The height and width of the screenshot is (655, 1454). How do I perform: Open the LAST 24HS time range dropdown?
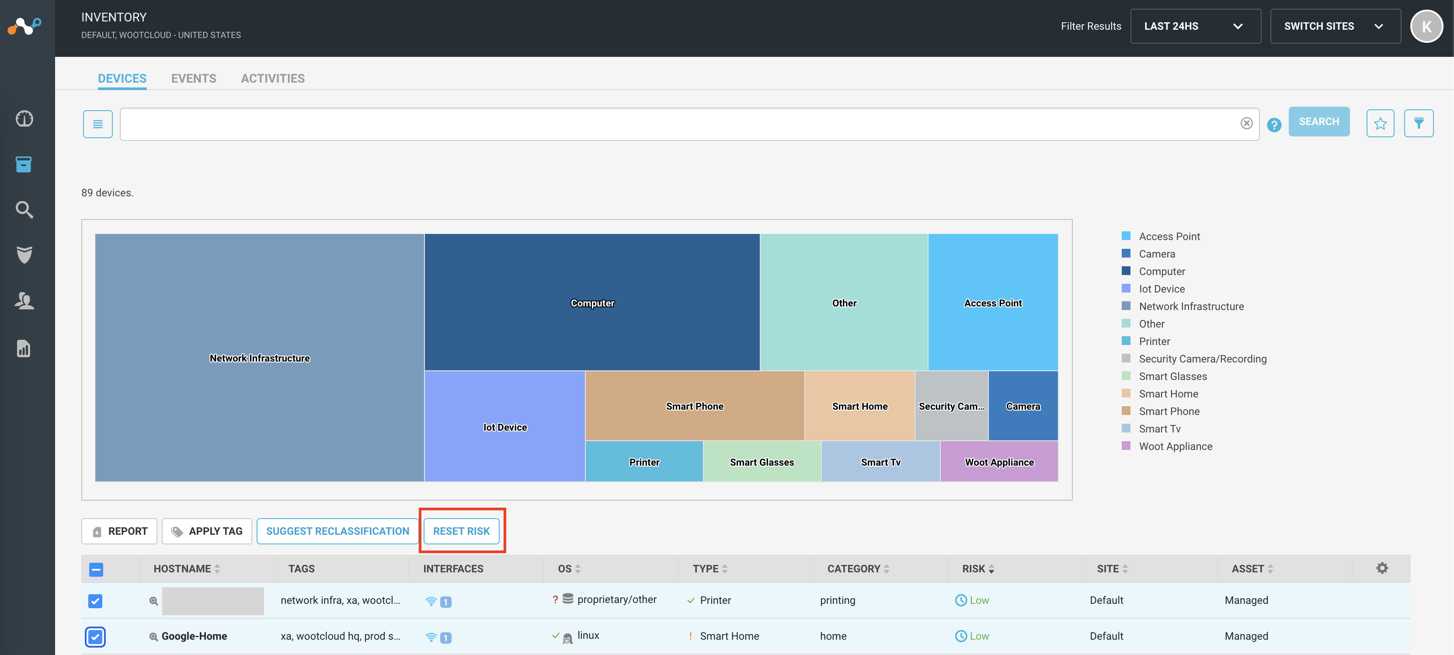tap(1196, 26)
